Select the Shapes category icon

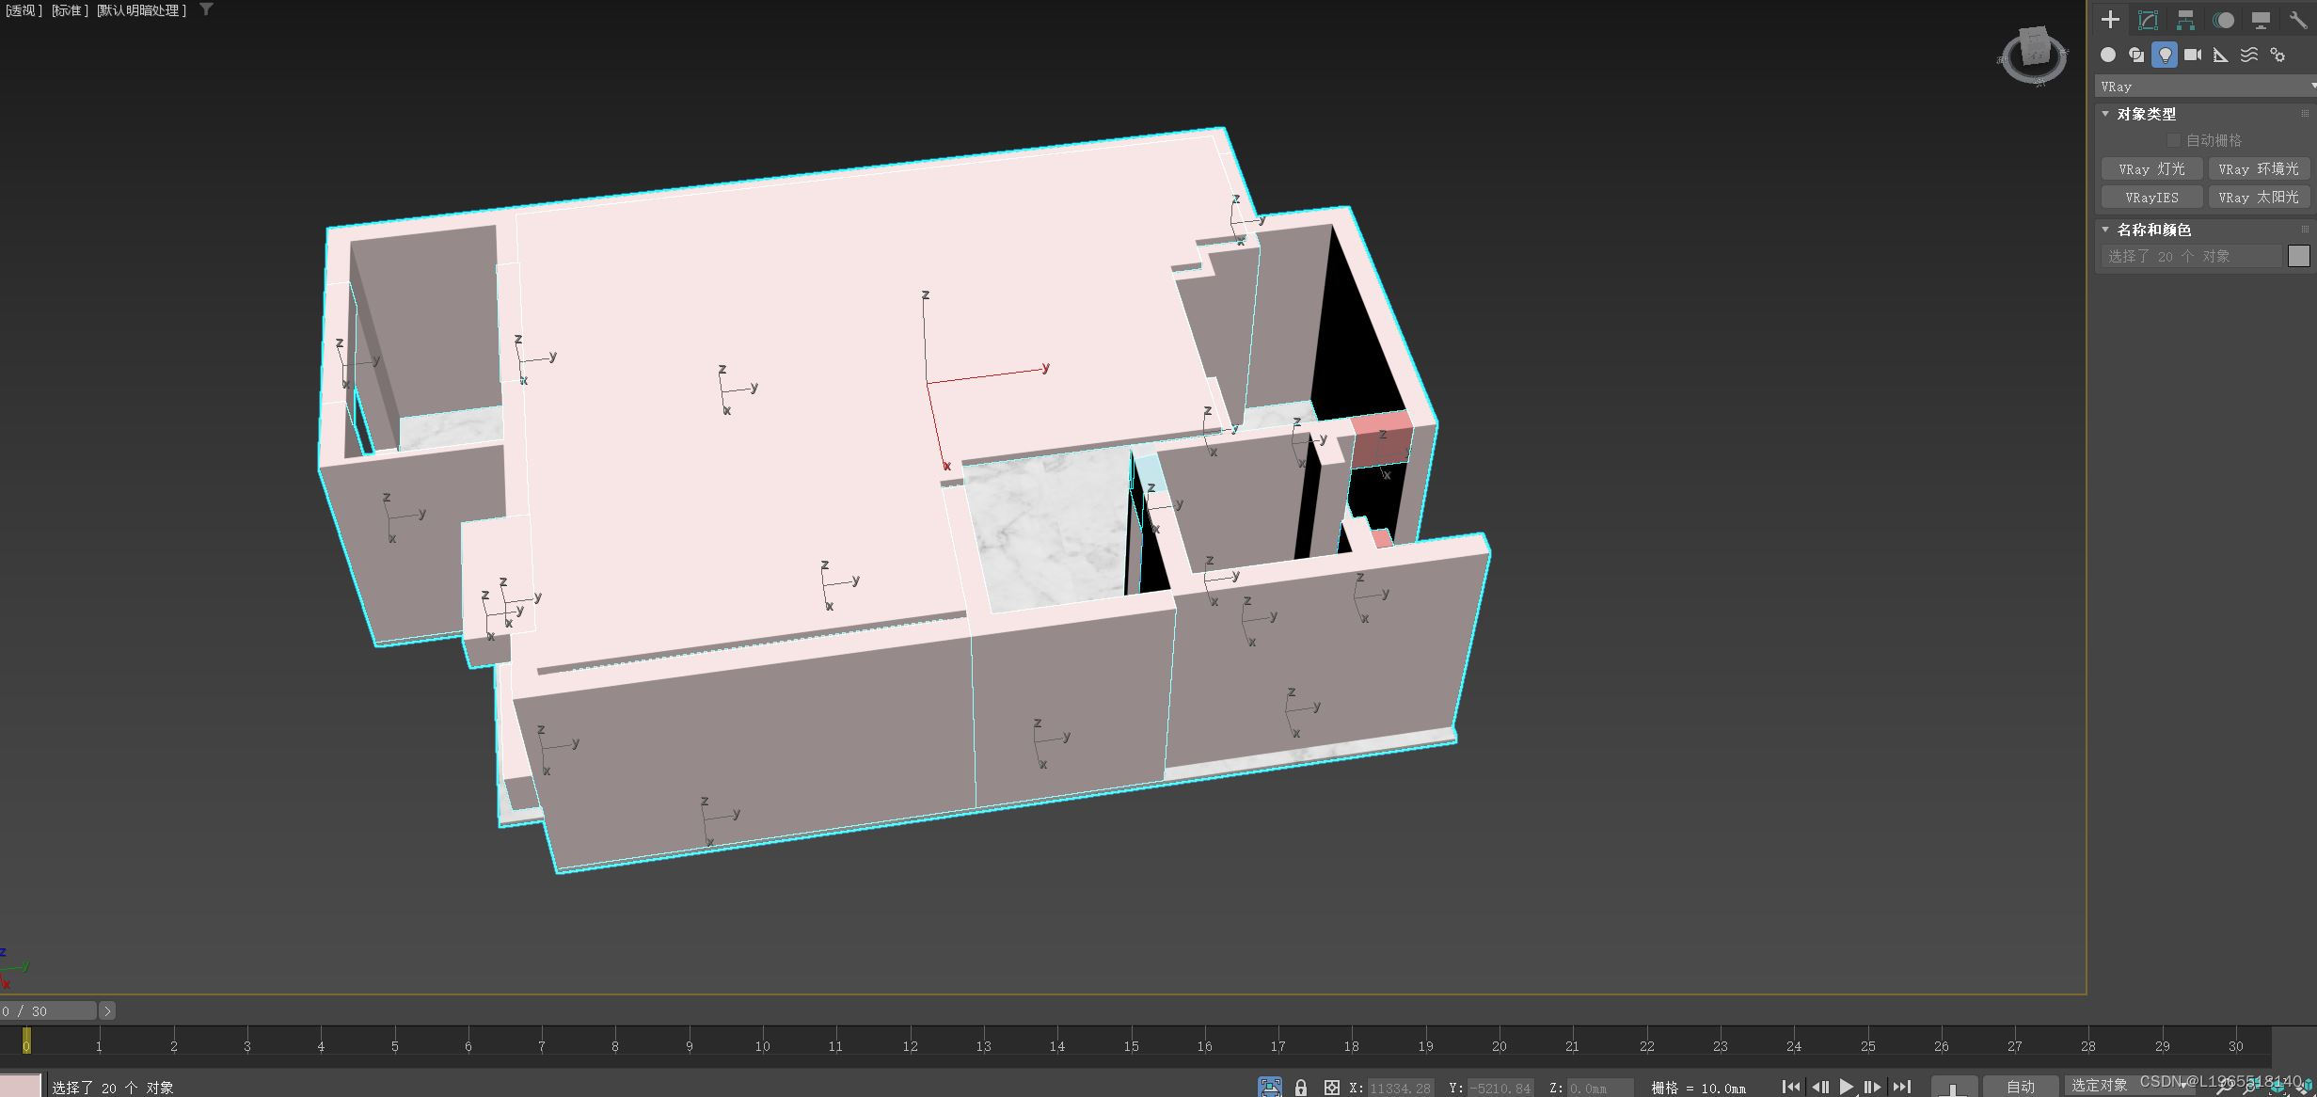[x=2136, y=55]
